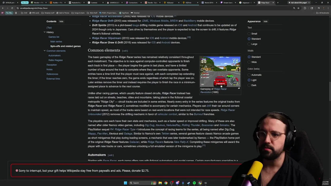
Task: Open the Ridge Racer gameplay thumbnail
Action: click(x=220, y=72)
